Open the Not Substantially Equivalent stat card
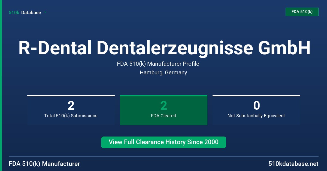327x171 pixels. tap(256, 110)
